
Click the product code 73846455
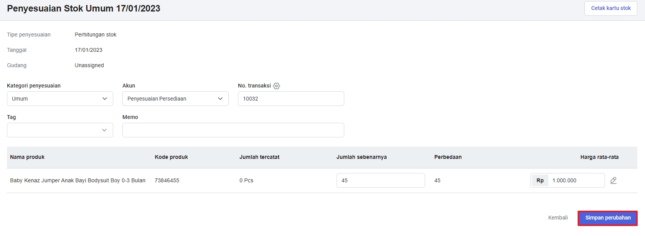coord(167,180)
